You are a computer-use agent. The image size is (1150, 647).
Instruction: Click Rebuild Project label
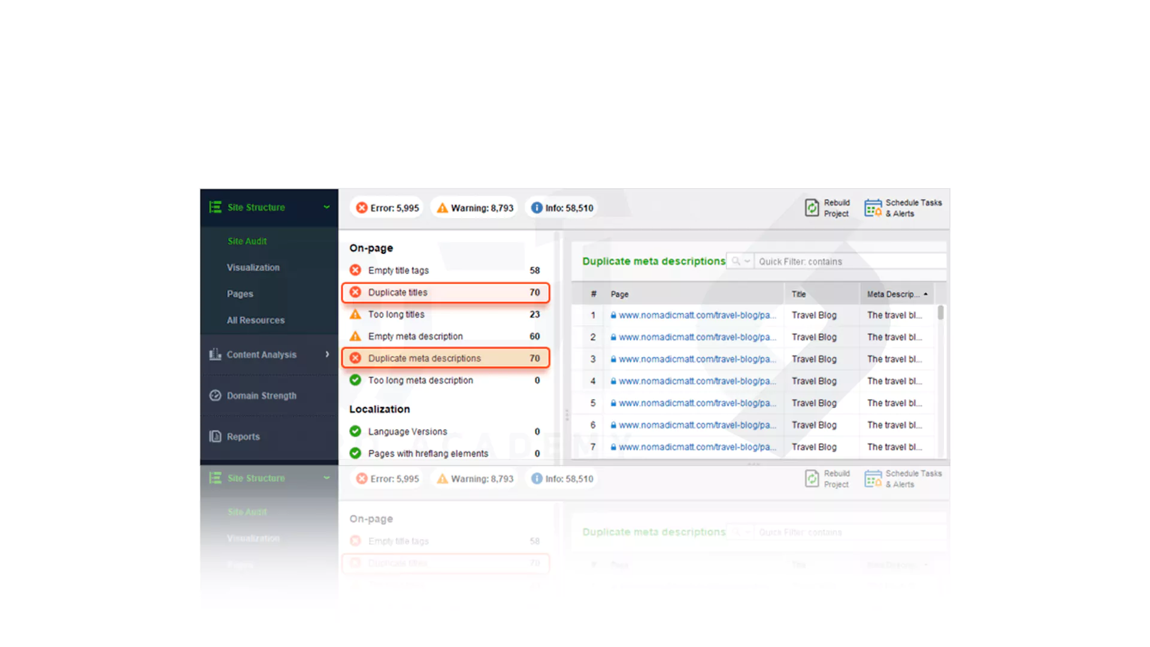click(837, 208)
